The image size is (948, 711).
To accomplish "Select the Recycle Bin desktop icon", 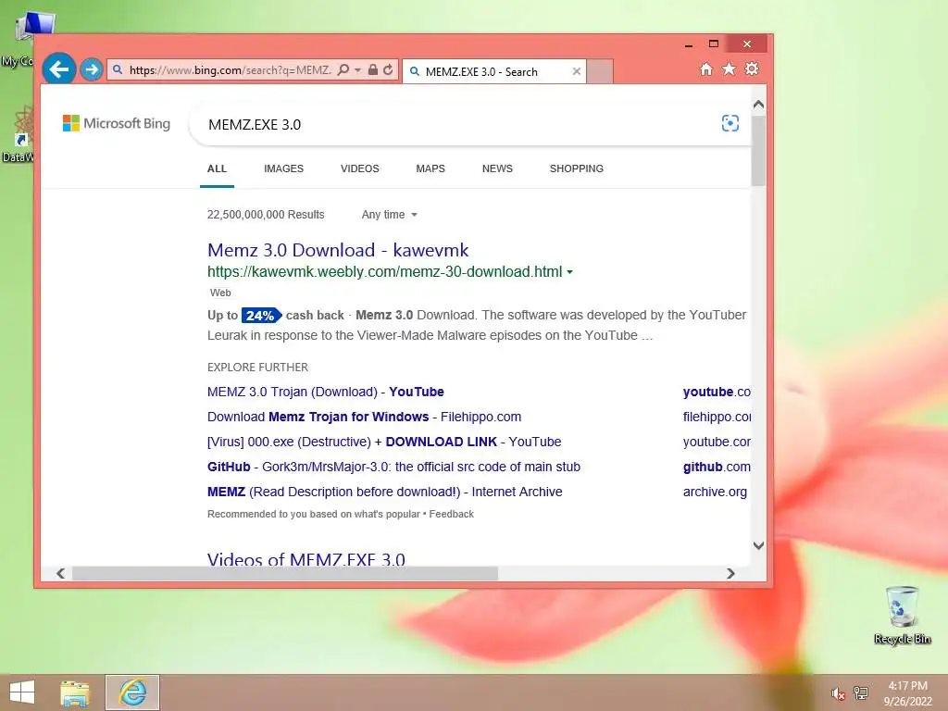I will coord(902,616).
